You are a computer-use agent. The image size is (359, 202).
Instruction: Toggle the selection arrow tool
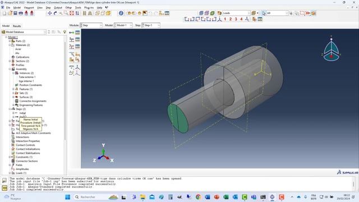pos(264,13)
